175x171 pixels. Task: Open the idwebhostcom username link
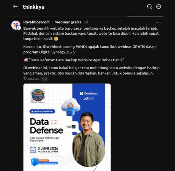[x=36, y=22]
